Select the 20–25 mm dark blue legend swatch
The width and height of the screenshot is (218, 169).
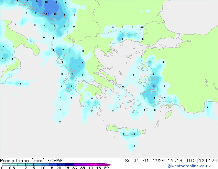coord(62,165)
